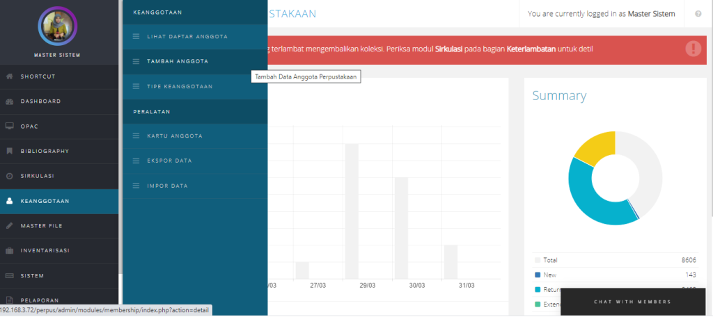Open Kartu Anggota under Peralatan
This screenshot has width=713, height=317.
point(175,136)
